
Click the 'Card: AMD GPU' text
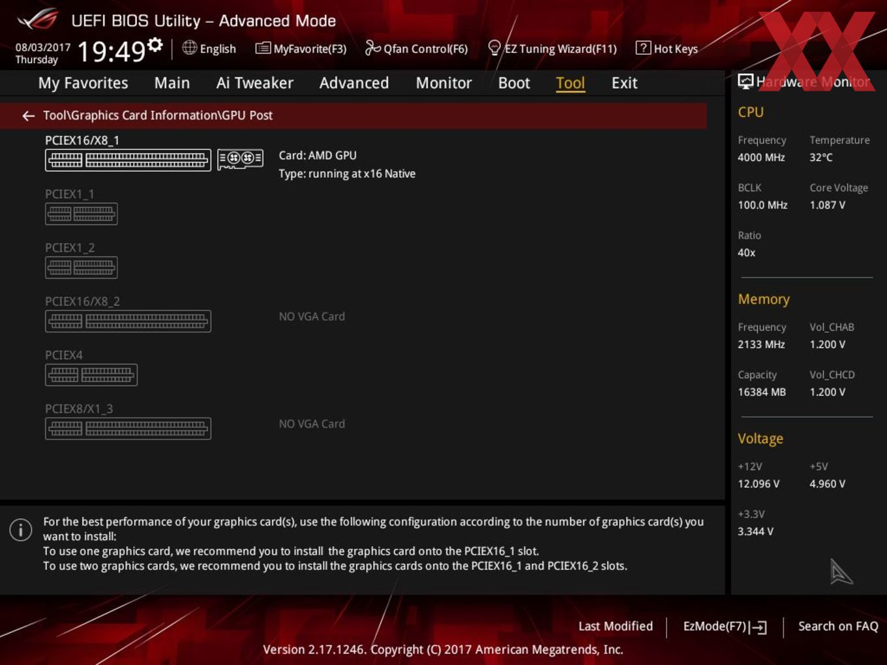(318, 155)
